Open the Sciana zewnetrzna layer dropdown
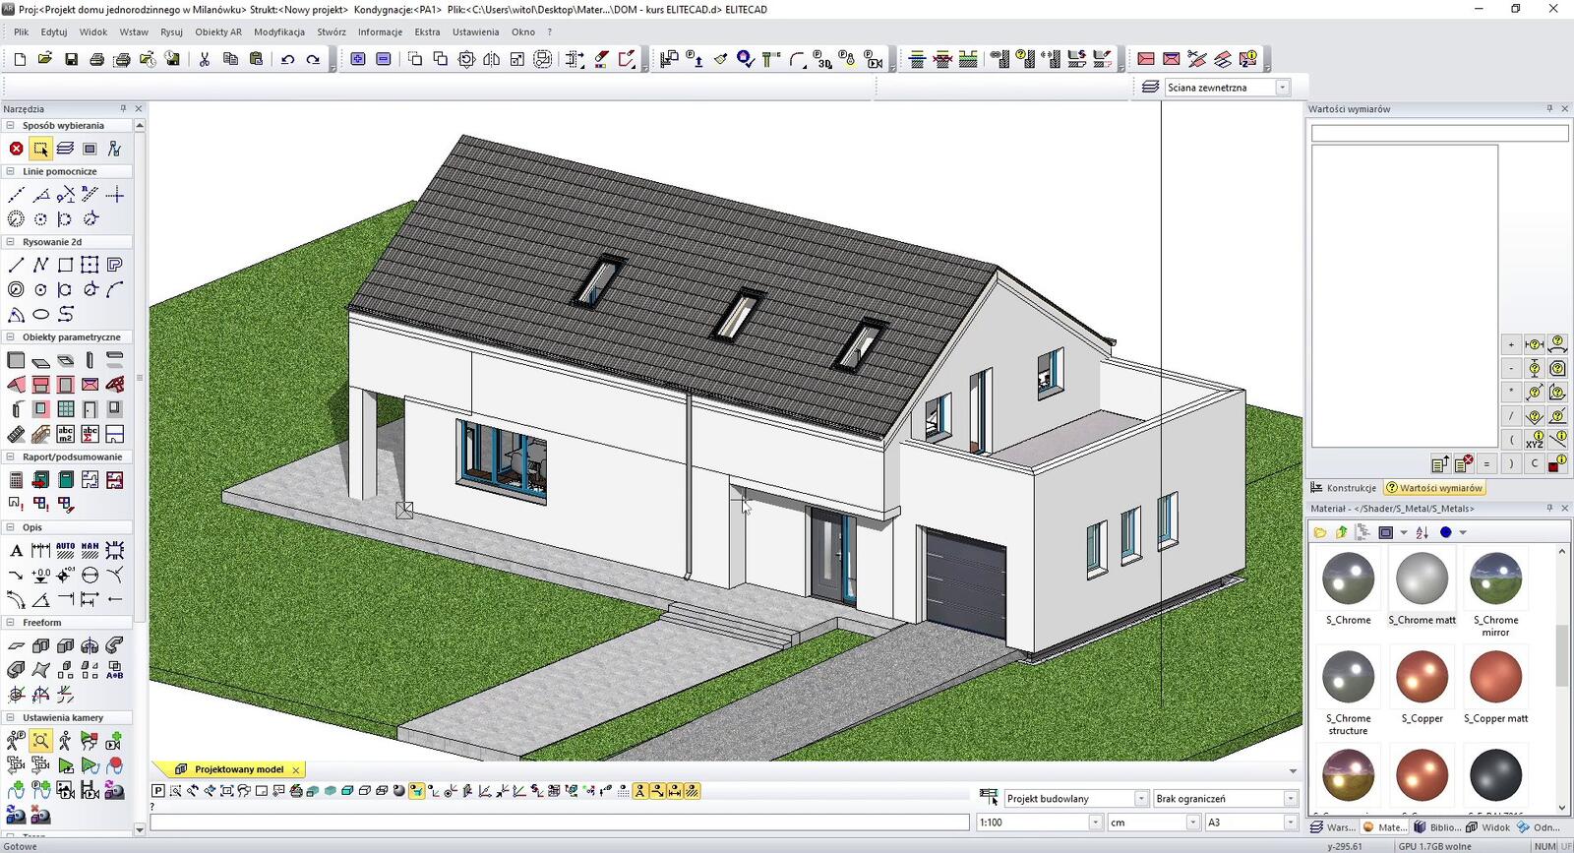The image size is (1574, 853). pyautogui.click(x=1282, y=88)
